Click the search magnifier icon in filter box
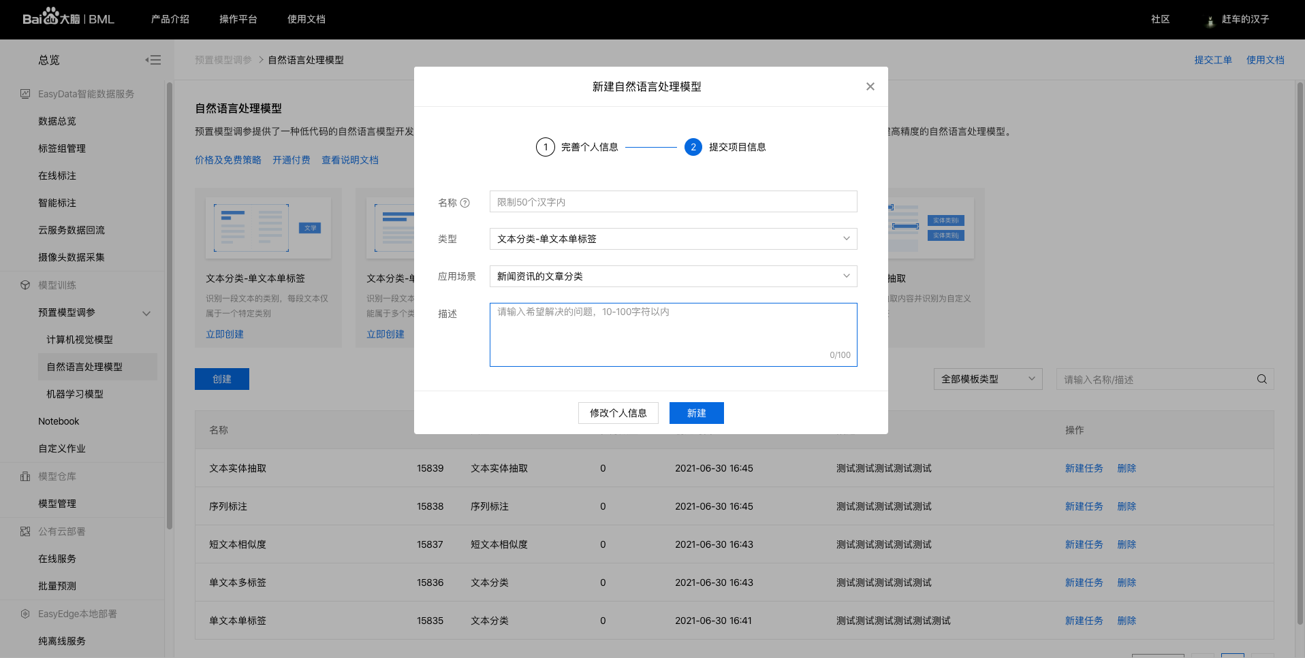This screenshot has height=658, width=1305. pos(1261,380)
